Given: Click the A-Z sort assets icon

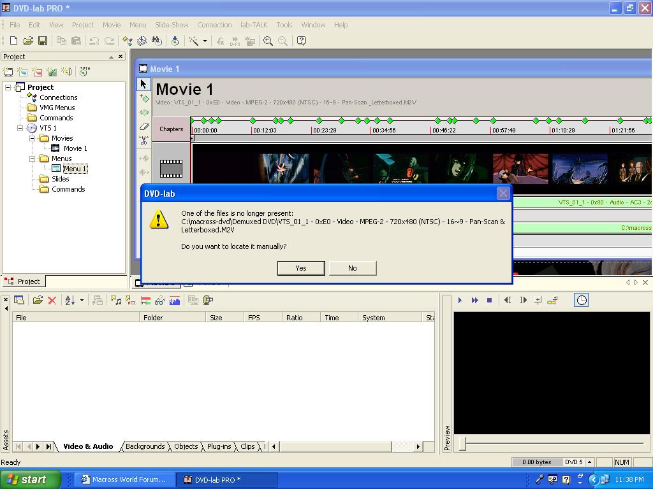Looking at the screenshot, I should pos(70,301).
